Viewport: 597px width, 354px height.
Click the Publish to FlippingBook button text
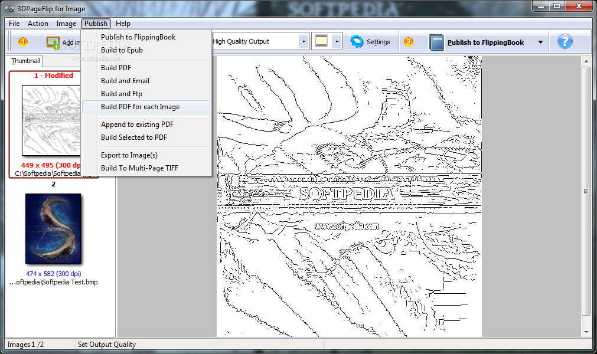pos(485,42)
